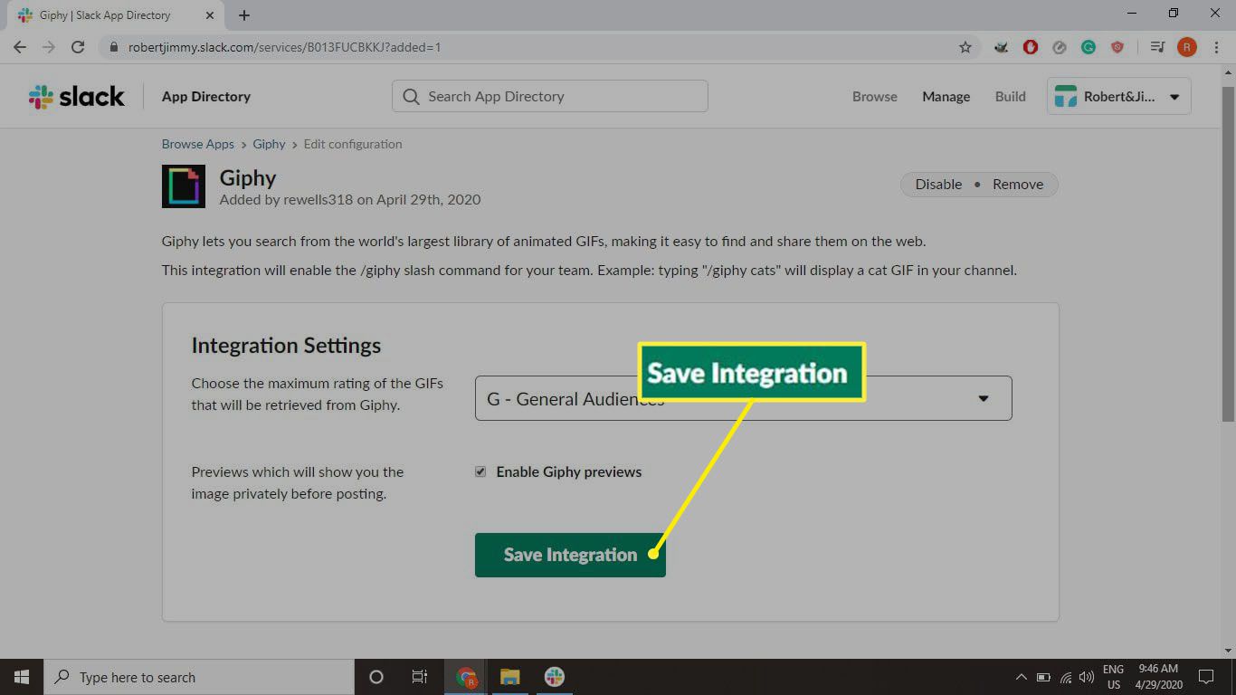Open a new browser tab
The width and height of the screenshot is (1236, 695).
tap(244, 15)
